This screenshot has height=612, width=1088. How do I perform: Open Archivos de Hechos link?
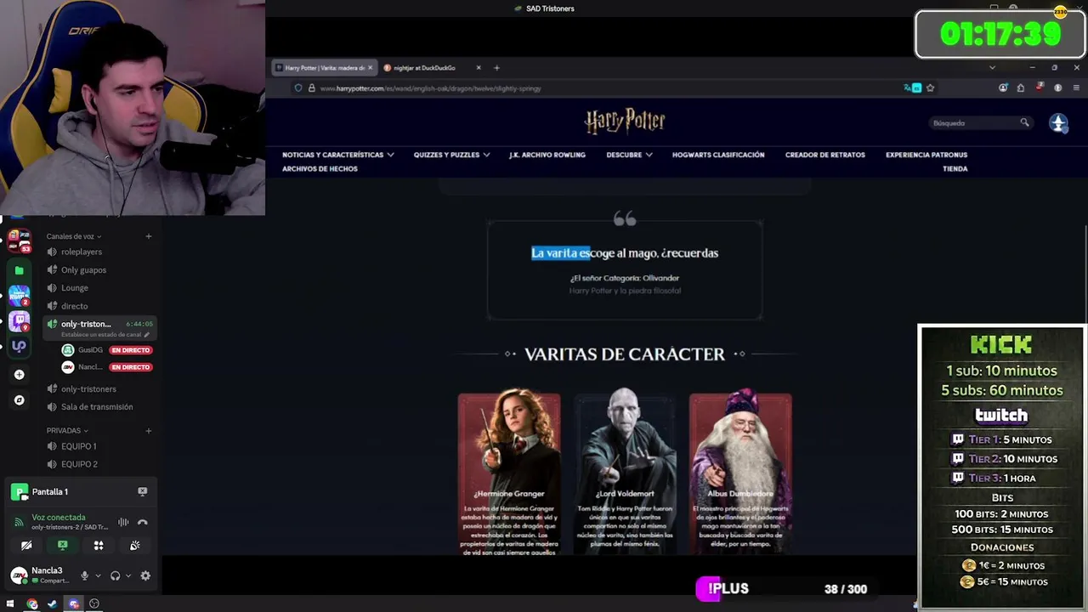pyautogui.click(x=320, y=168)
